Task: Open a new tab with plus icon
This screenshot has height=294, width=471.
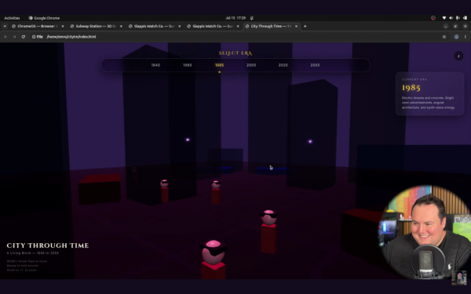Action: (305, 26)
